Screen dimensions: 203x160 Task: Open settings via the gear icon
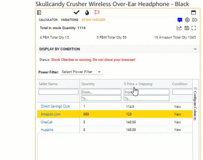187,20
